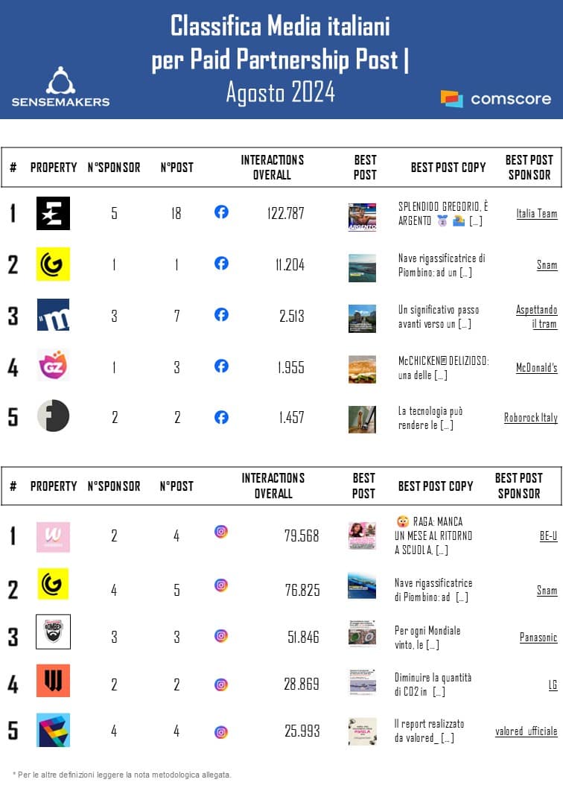Open the McChicken sandwich best post thumbnail

pyautogui.click(x=362, y=369)
